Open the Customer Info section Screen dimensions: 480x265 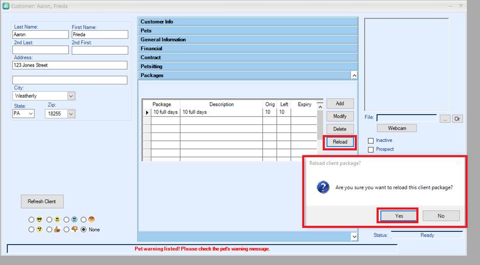(248, 21)
